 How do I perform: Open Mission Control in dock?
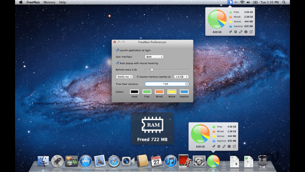(x=72, y=161)
